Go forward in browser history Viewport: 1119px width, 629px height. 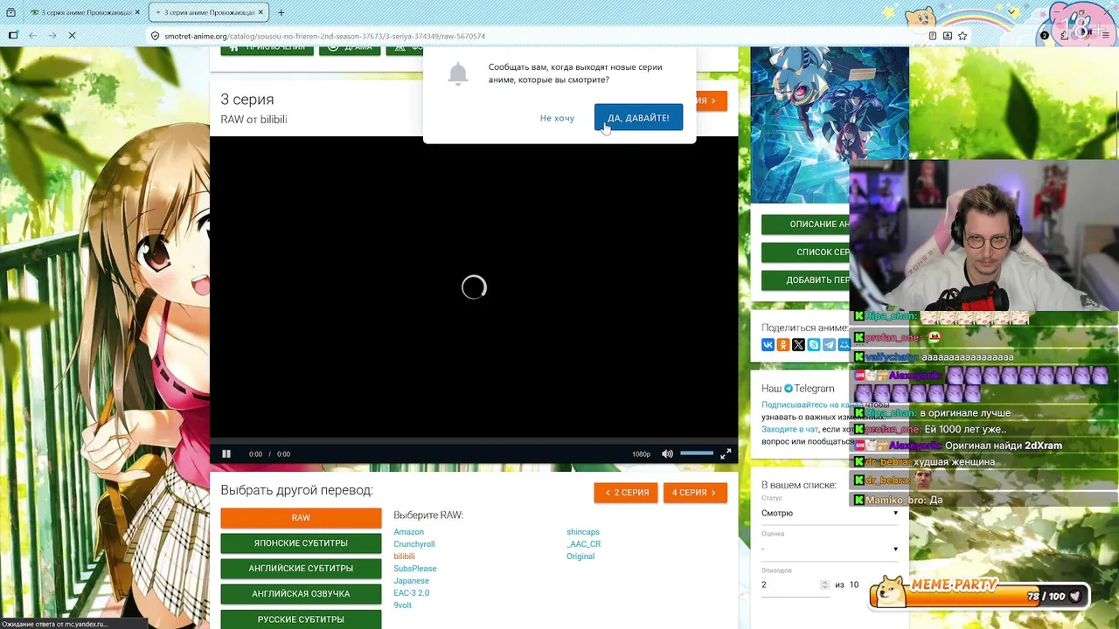pos(52,36)
